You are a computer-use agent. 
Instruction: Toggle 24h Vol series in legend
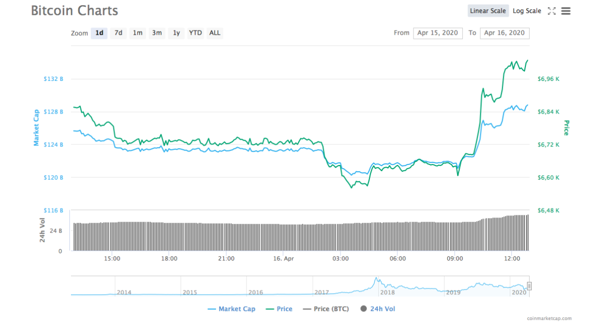[x=378, y=309]
